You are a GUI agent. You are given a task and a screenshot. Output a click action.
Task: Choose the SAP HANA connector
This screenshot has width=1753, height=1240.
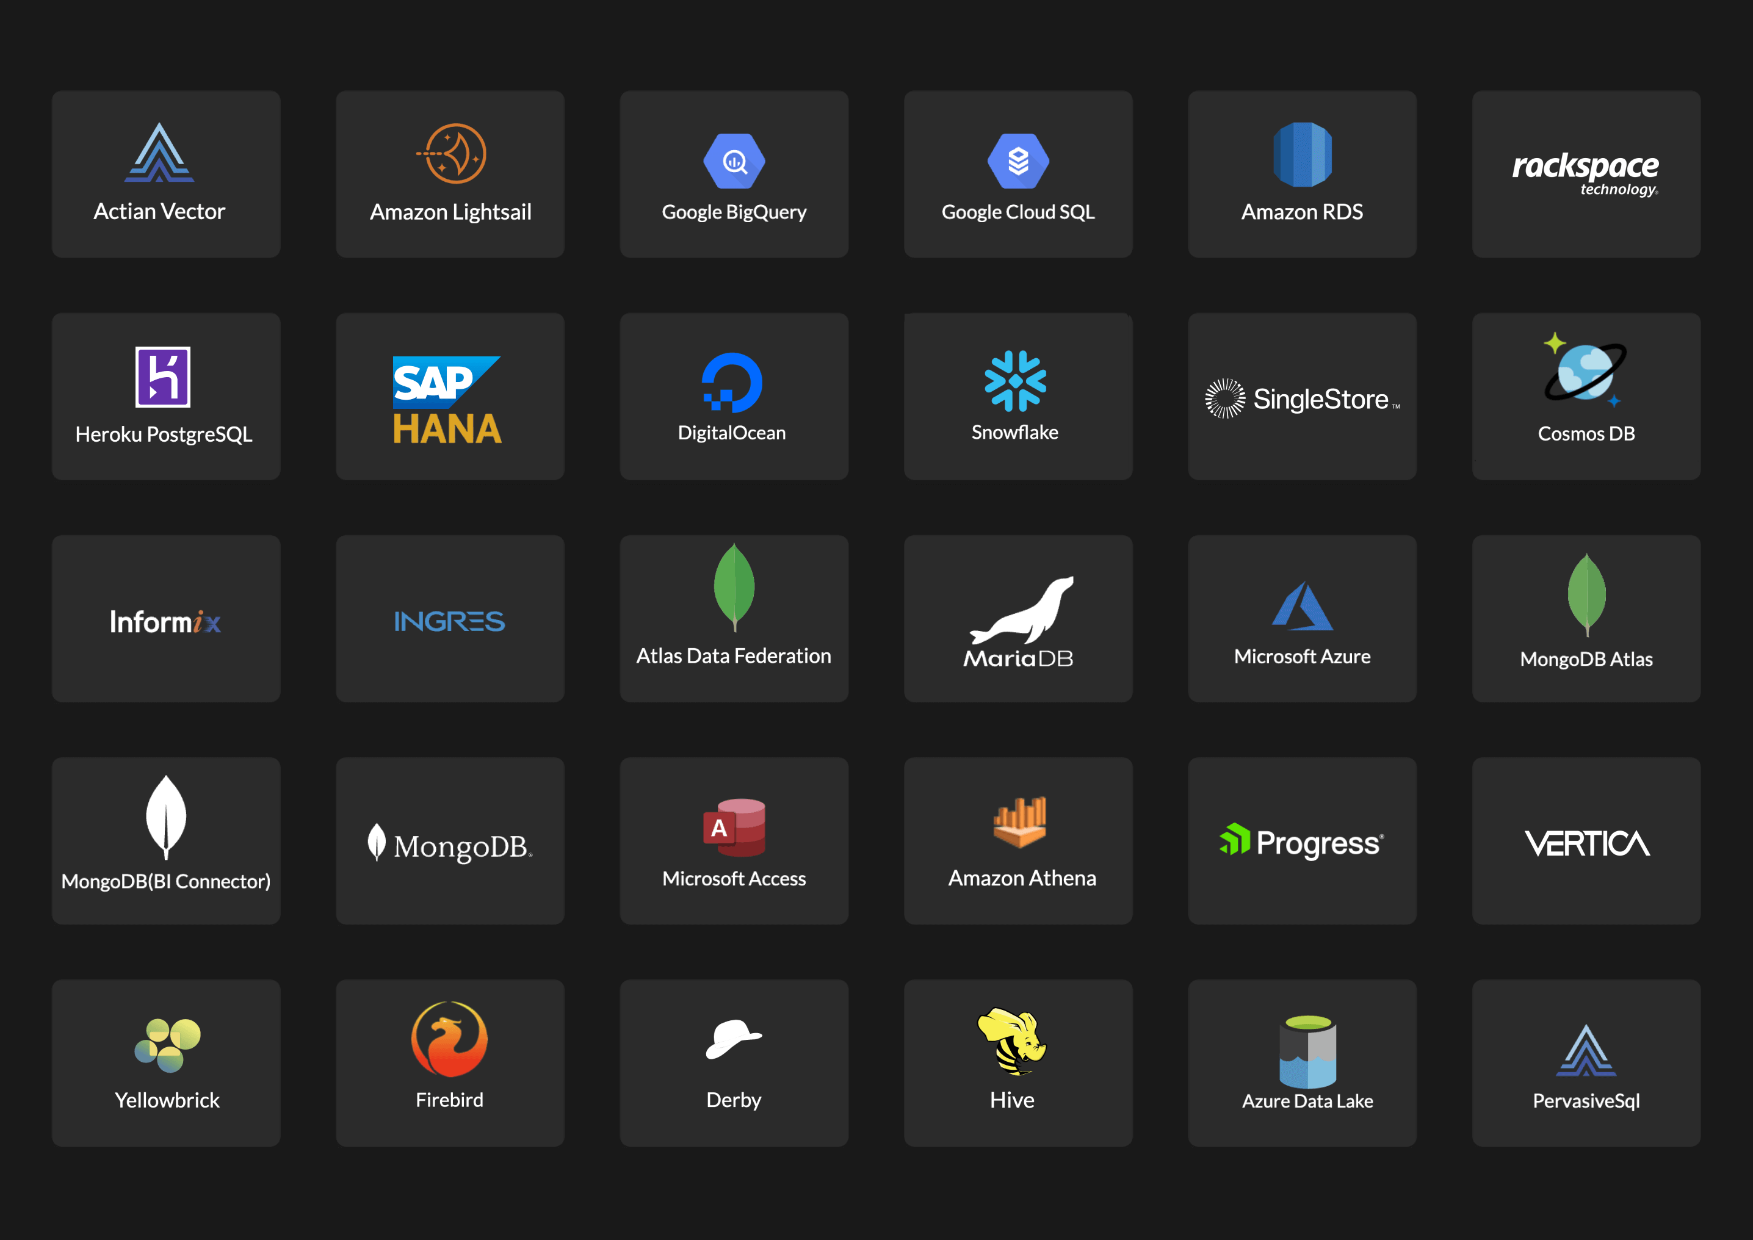(x=449, y=395)
